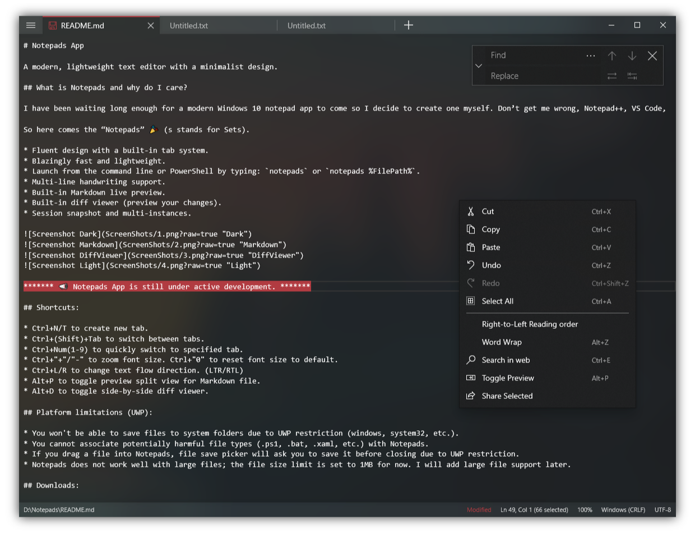Click the Share Selected icon
695x533 pixels.
(470, 396)
